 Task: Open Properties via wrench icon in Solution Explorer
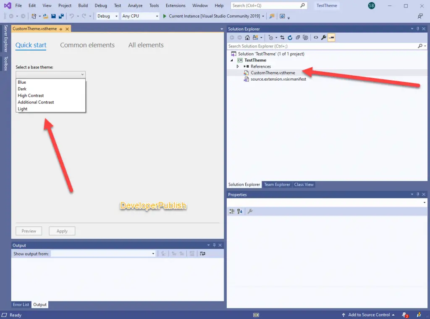click(324, 37)
